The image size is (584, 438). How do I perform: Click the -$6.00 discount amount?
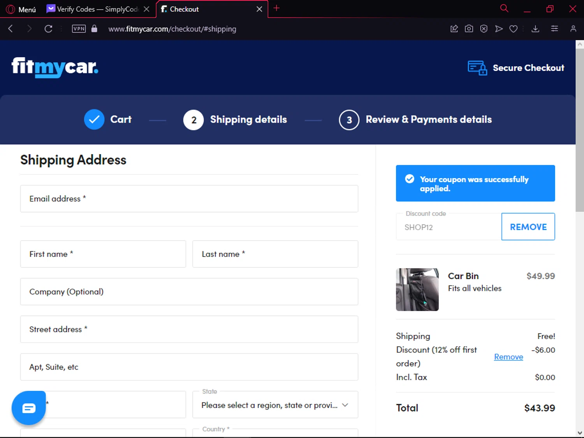pyautogui.click(x=543, y=350)
